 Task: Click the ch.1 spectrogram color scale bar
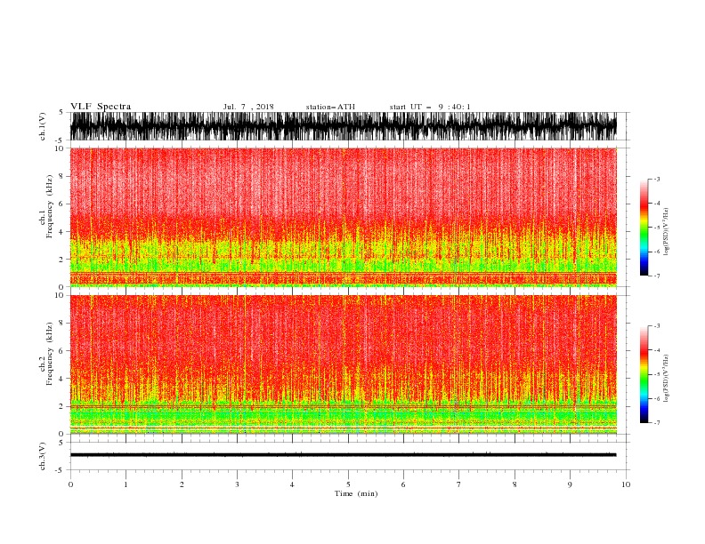coord(644,228)
